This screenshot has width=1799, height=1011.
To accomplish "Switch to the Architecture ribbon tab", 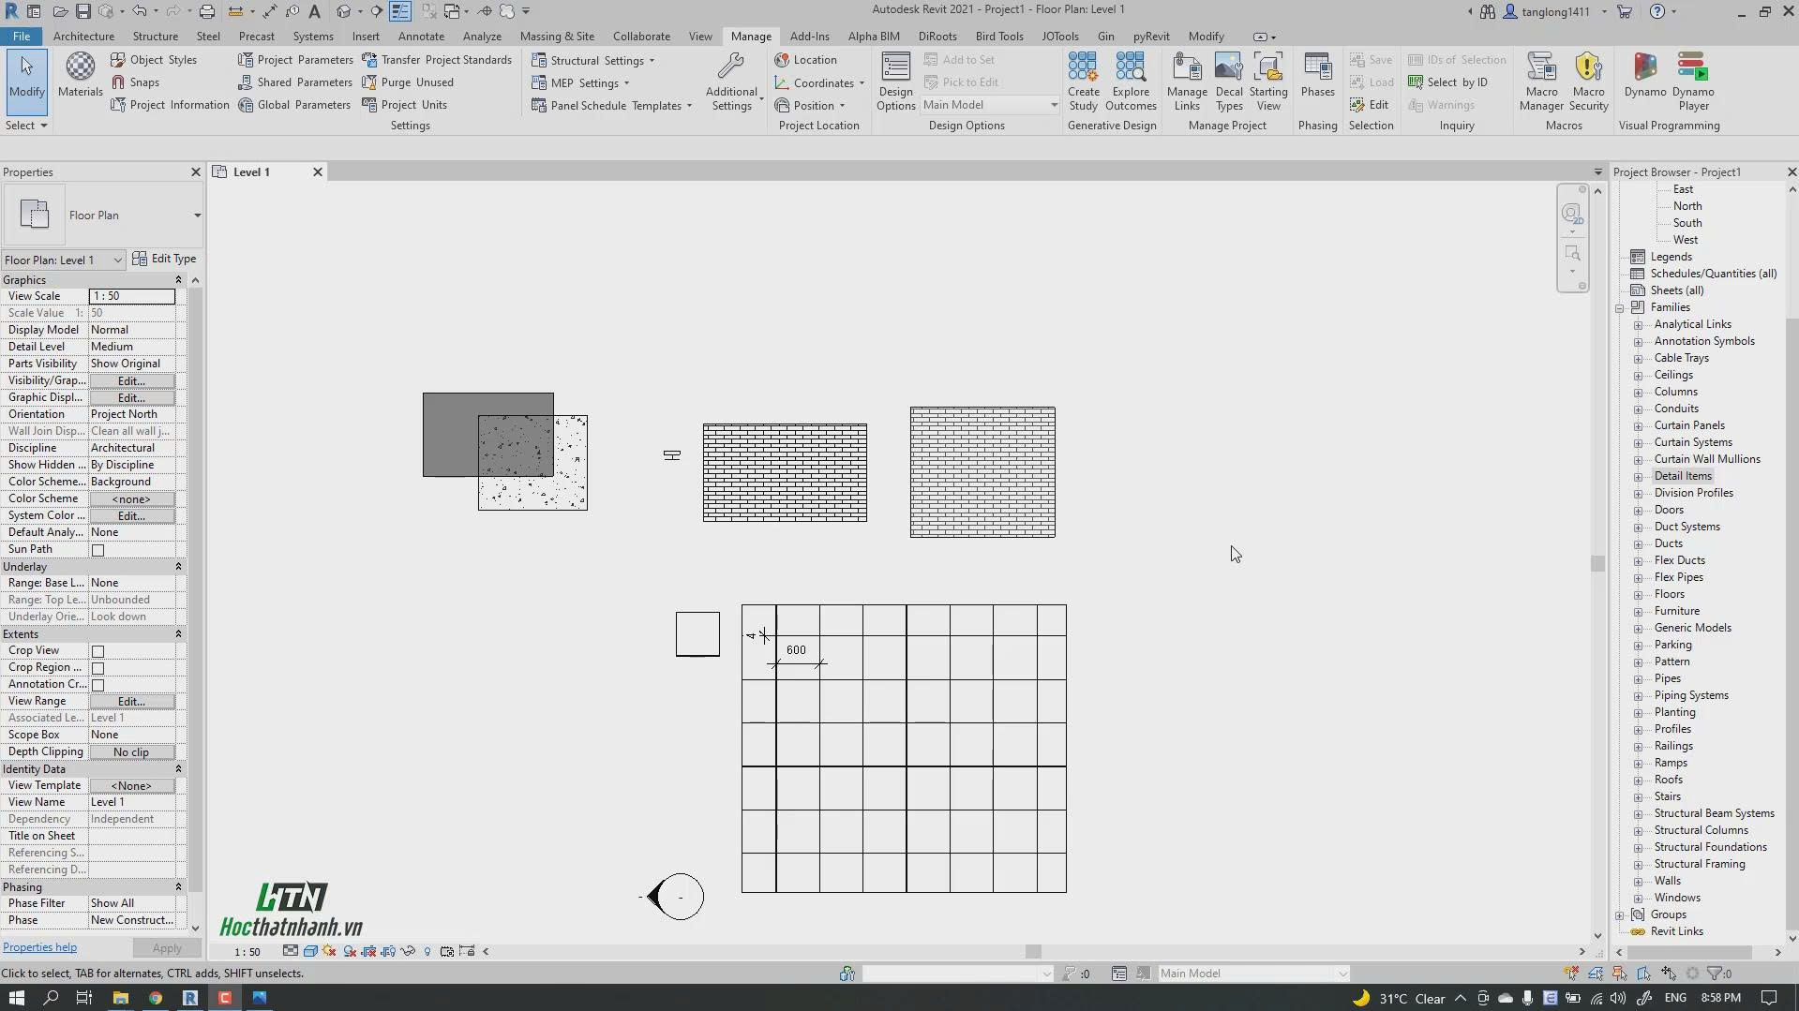I will [x=83, y=36].
